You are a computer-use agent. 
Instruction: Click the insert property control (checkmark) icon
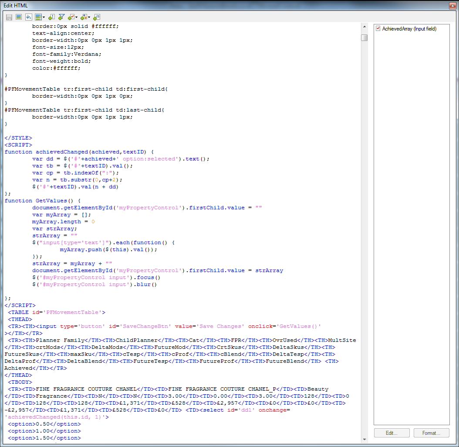71,17
